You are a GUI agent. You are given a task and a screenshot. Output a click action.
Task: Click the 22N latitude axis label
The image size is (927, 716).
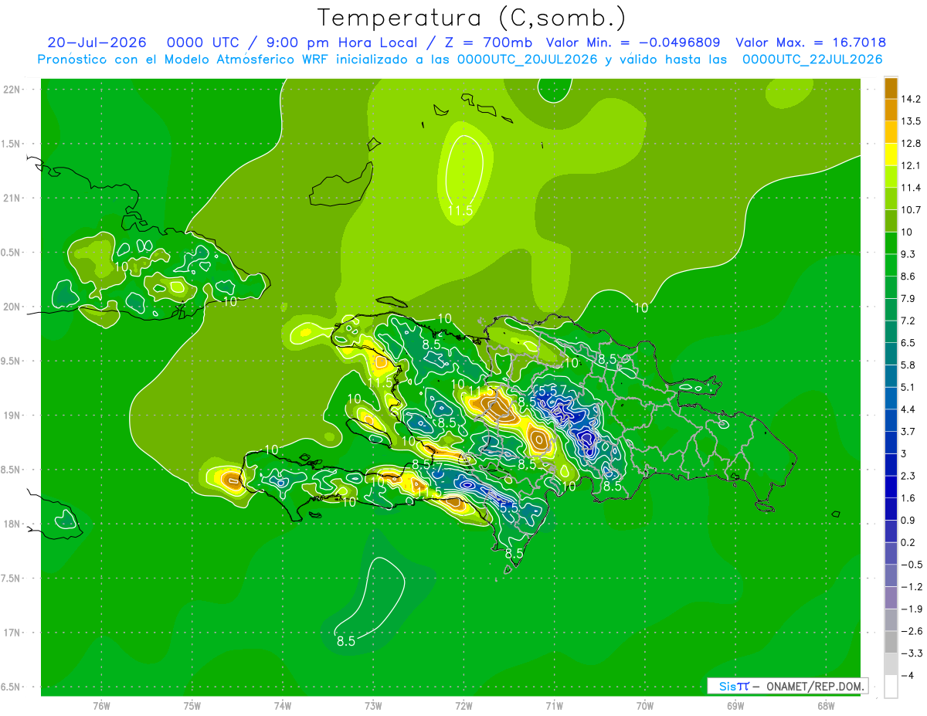pos(11,89)
